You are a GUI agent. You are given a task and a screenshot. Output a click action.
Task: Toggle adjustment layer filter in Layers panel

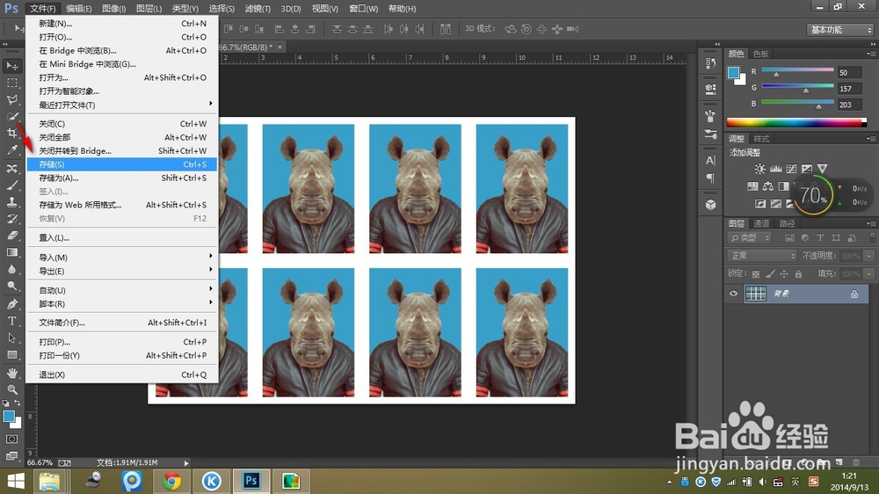coord(805,237)
